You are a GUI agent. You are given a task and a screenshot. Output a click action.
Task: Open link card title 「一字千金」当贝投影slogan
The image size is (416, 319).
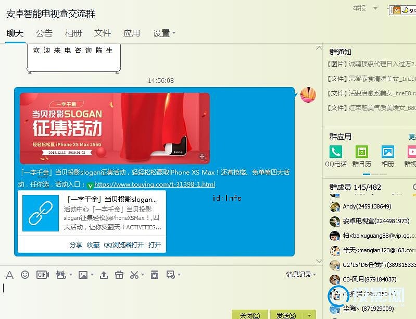112,200
